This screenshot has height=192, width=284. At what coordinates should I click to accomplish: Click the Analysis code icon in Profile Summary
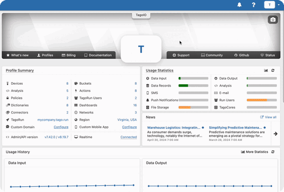8,91
